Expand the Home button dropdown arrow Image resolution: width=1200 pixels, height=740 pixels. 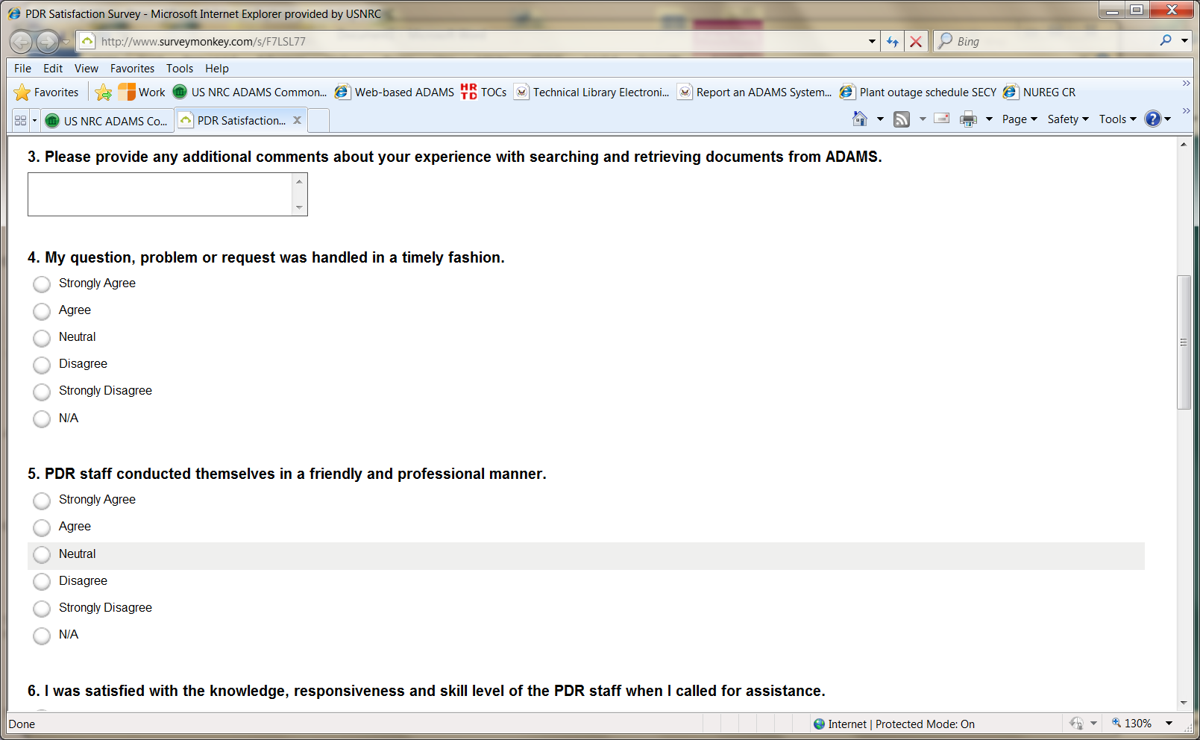click(880, 119)
